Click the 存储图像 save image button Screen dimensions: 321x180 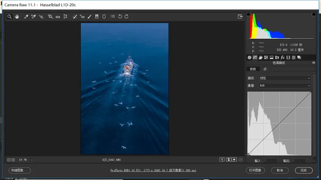[20, 170]
